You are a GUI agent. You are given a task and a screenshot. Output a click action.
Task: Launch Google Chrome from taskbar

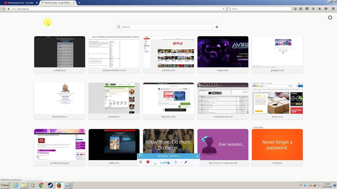pos(41,185)
